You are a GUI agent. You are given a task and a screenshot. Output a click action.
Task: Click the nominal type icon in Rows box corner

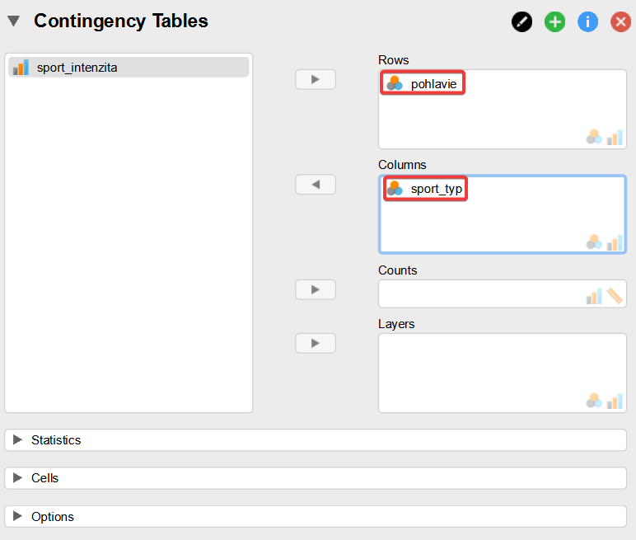point(594,137)
